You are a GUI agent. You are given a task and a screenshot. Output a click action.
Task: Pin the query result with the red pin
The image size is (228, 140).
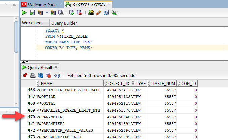point(25,75)
